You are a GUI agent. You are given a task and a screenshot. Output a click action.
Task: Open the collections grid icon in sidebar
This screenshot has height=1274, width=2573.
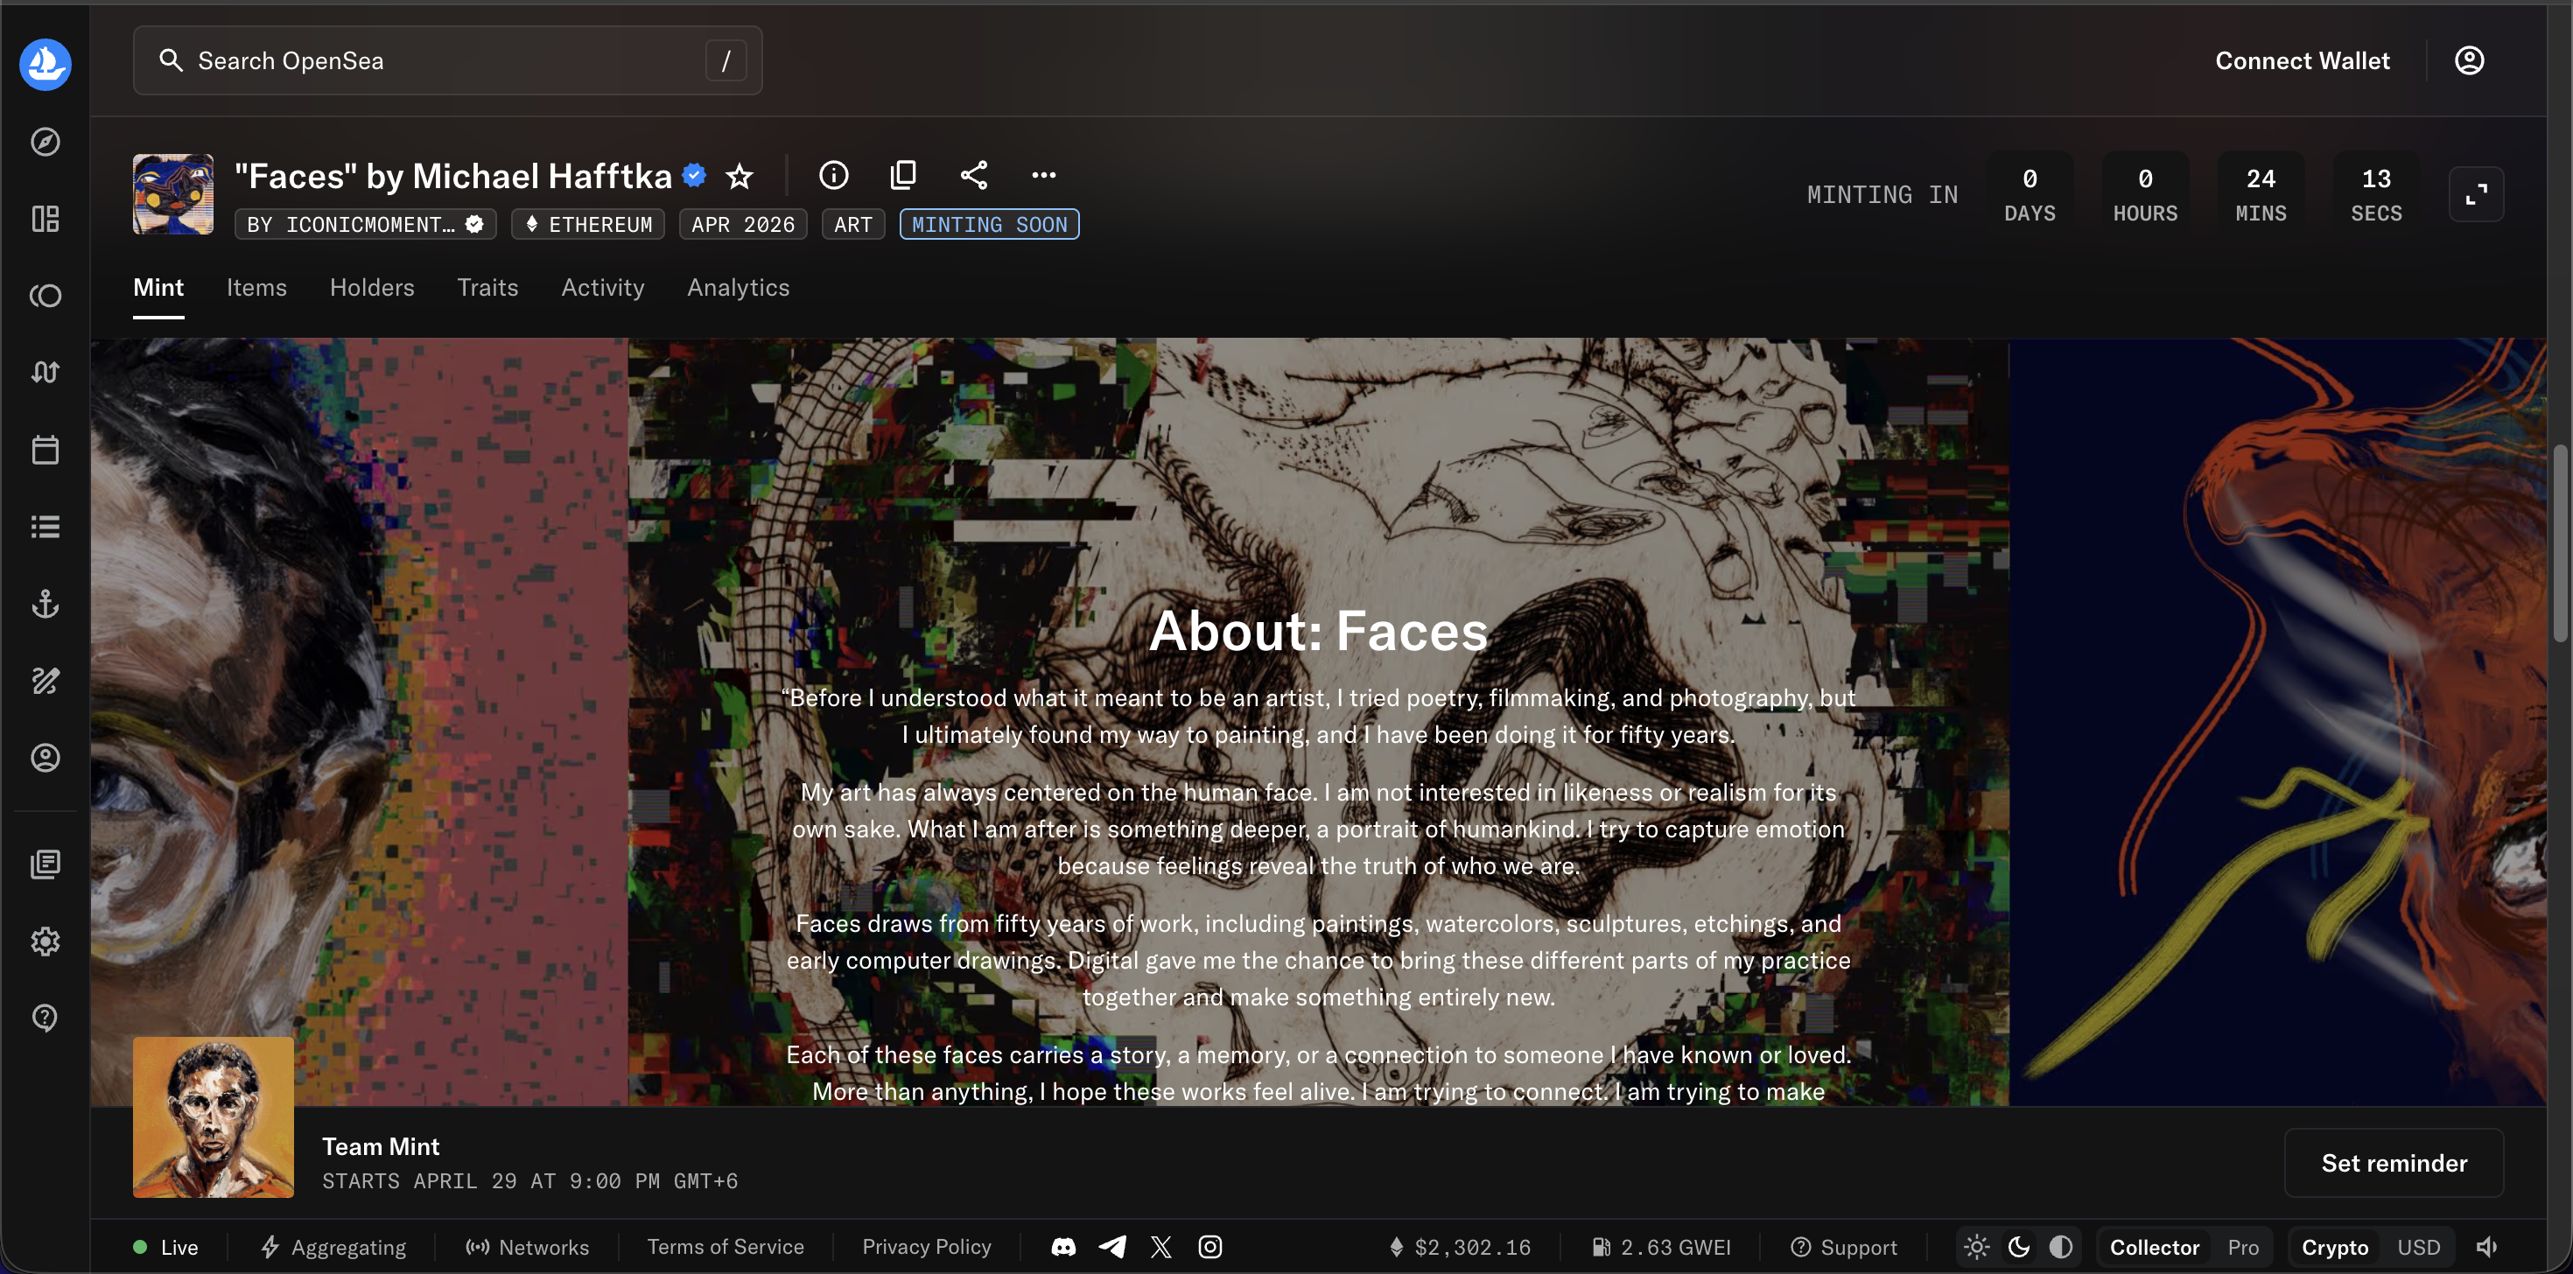[x=45, y=219]
